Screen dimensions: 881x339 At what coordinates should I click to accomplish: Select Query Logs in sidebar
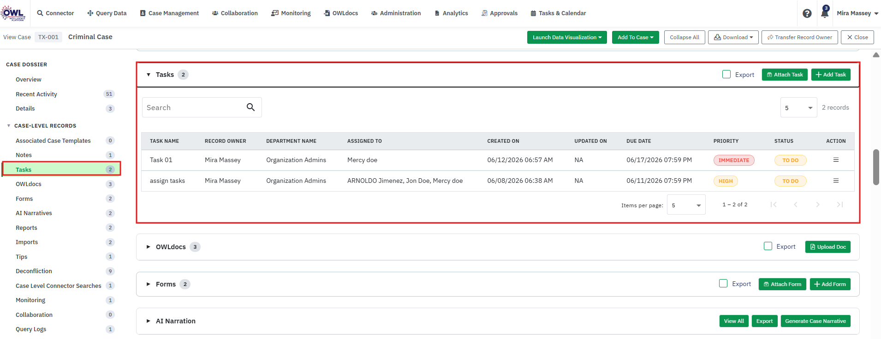point(31,329)
